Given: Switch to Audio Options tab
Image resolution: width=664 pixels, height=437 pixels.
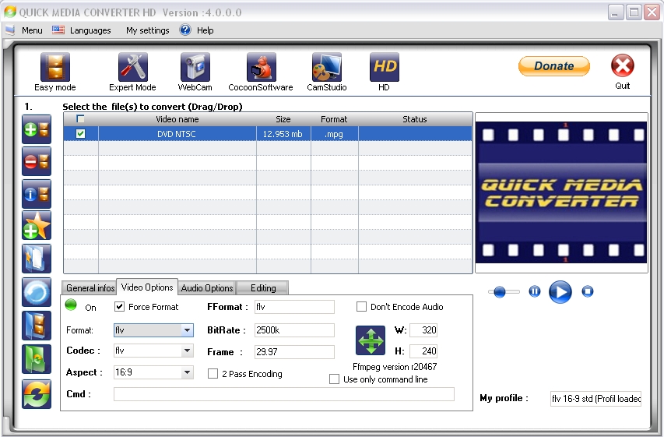Looking at the screenshot, I should [207, 287].
